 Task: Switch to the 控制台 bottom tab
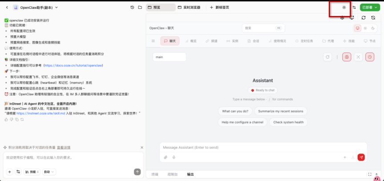tap(172, 174)
